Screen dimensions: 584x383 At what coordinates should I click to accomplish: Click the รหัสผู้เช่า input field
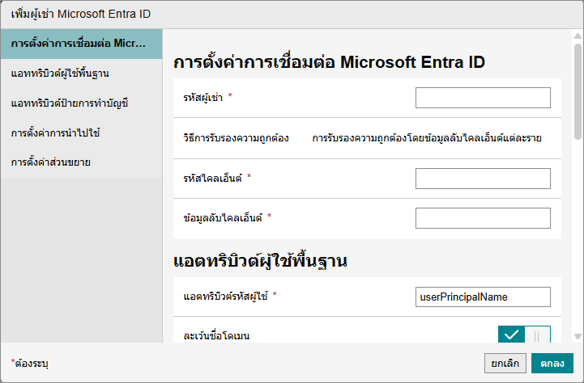(x=483, y=98)
